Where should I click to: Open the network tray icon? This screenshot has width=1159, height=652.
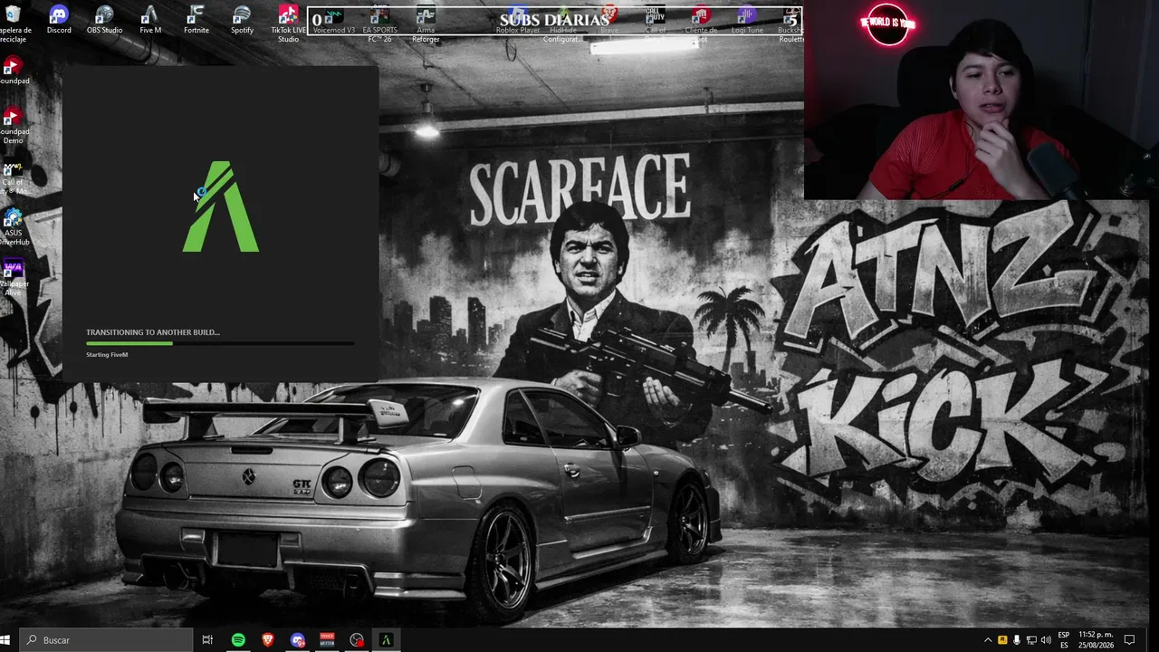(x=1031, y=640)
